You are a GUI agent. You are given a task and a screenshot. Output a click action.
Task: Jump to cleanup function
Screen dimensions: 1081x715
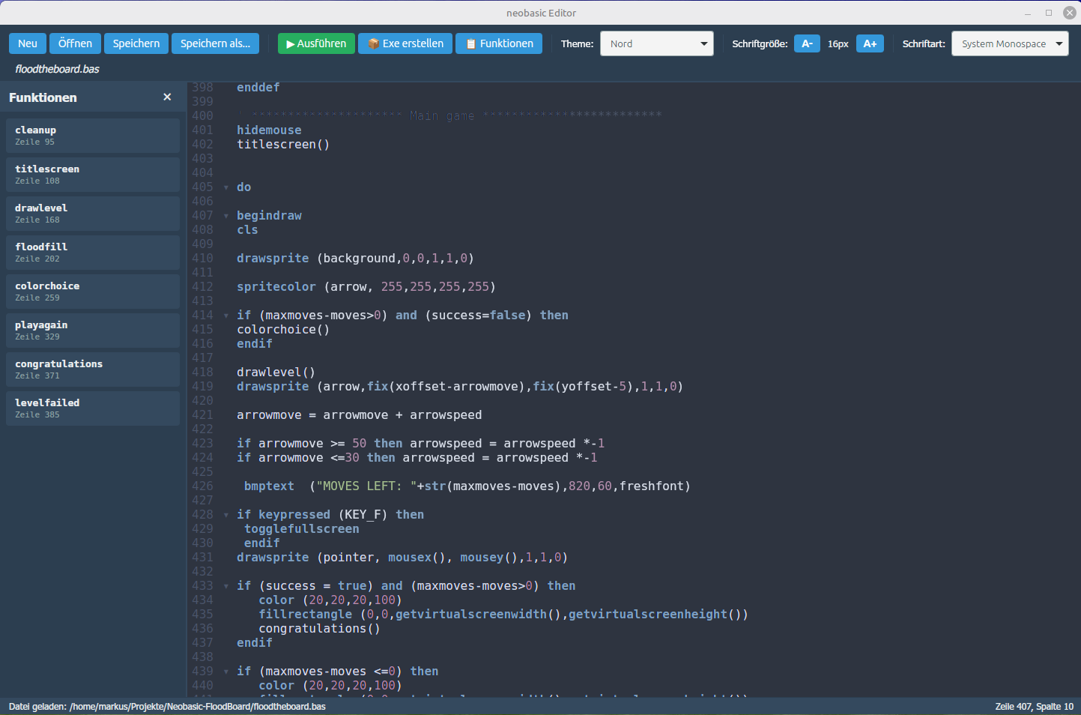(x=93, y=136)
